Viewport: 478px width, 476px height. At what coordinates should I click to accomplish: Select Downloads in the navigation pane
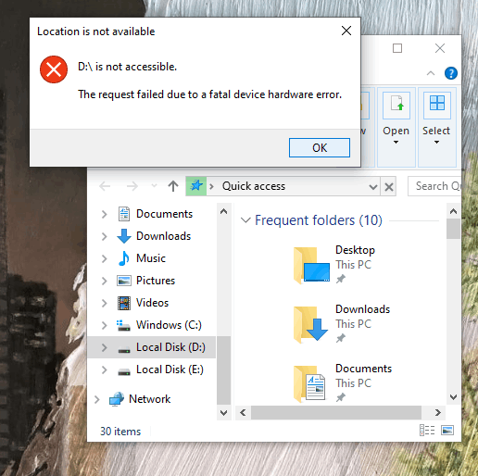163,236
